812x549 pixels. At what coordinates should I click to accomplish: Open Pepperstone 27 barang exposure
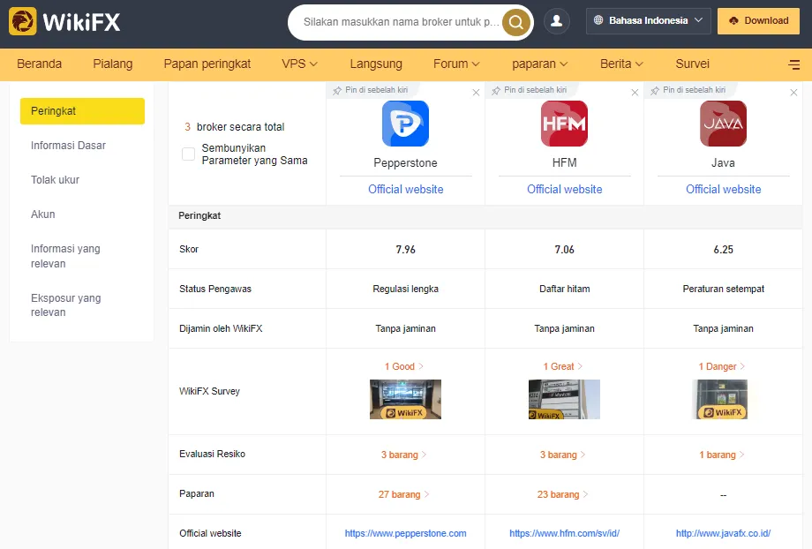[403, 494]
